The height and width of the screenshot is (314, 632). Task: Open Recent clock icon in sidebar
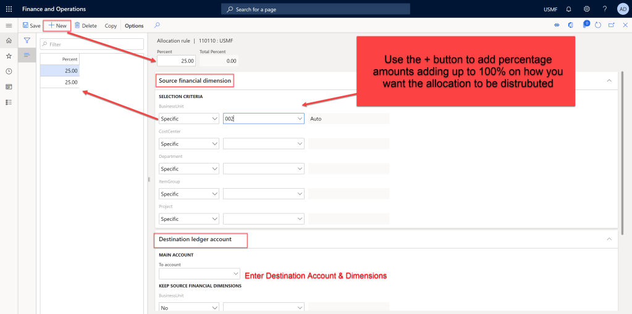click(9, 71)
